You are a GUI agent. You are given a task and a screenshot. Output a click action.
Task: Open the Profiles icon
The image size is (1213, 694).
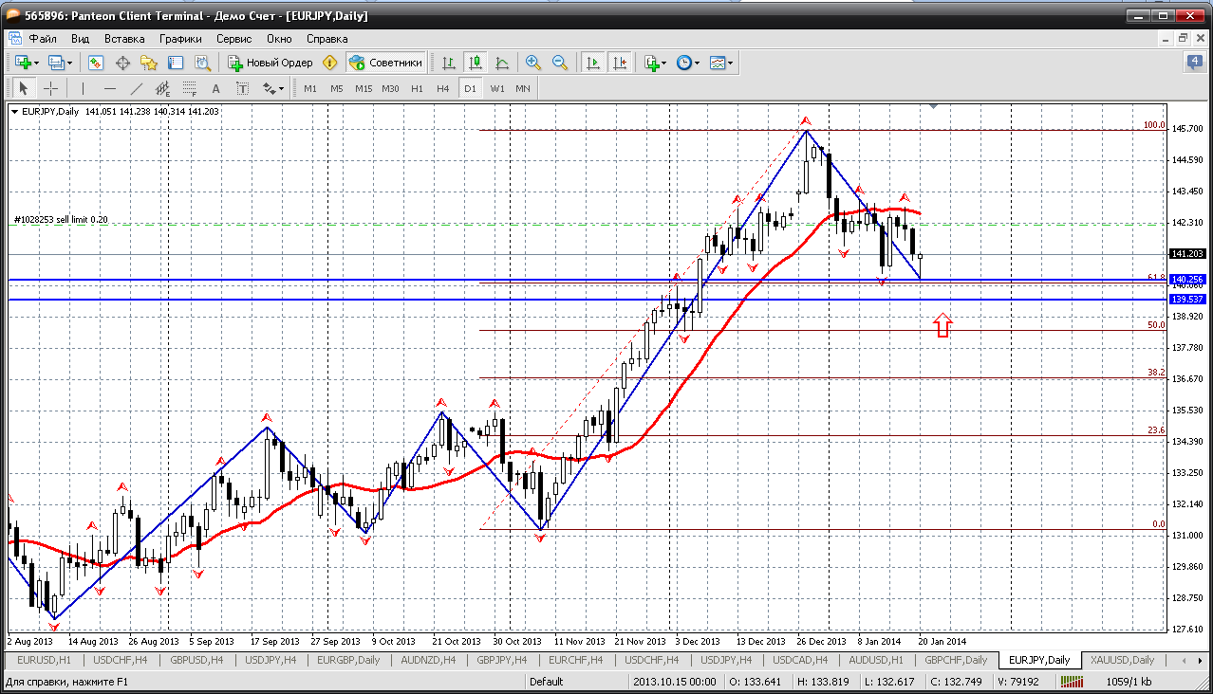tap(56, 63)
